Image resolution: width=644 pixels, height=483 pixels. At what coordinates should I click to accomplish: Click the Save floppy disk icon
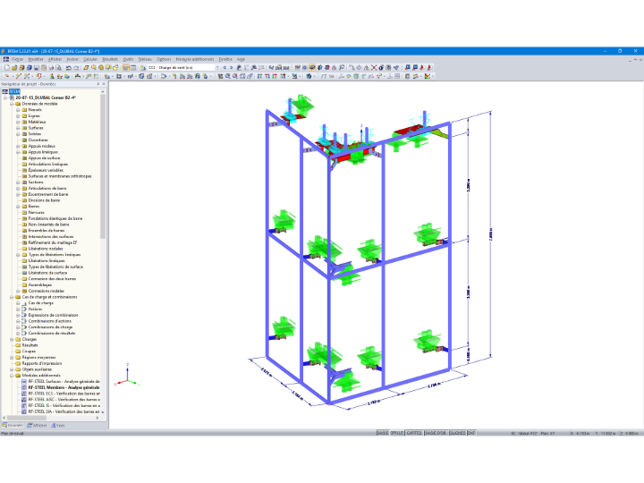36,67
